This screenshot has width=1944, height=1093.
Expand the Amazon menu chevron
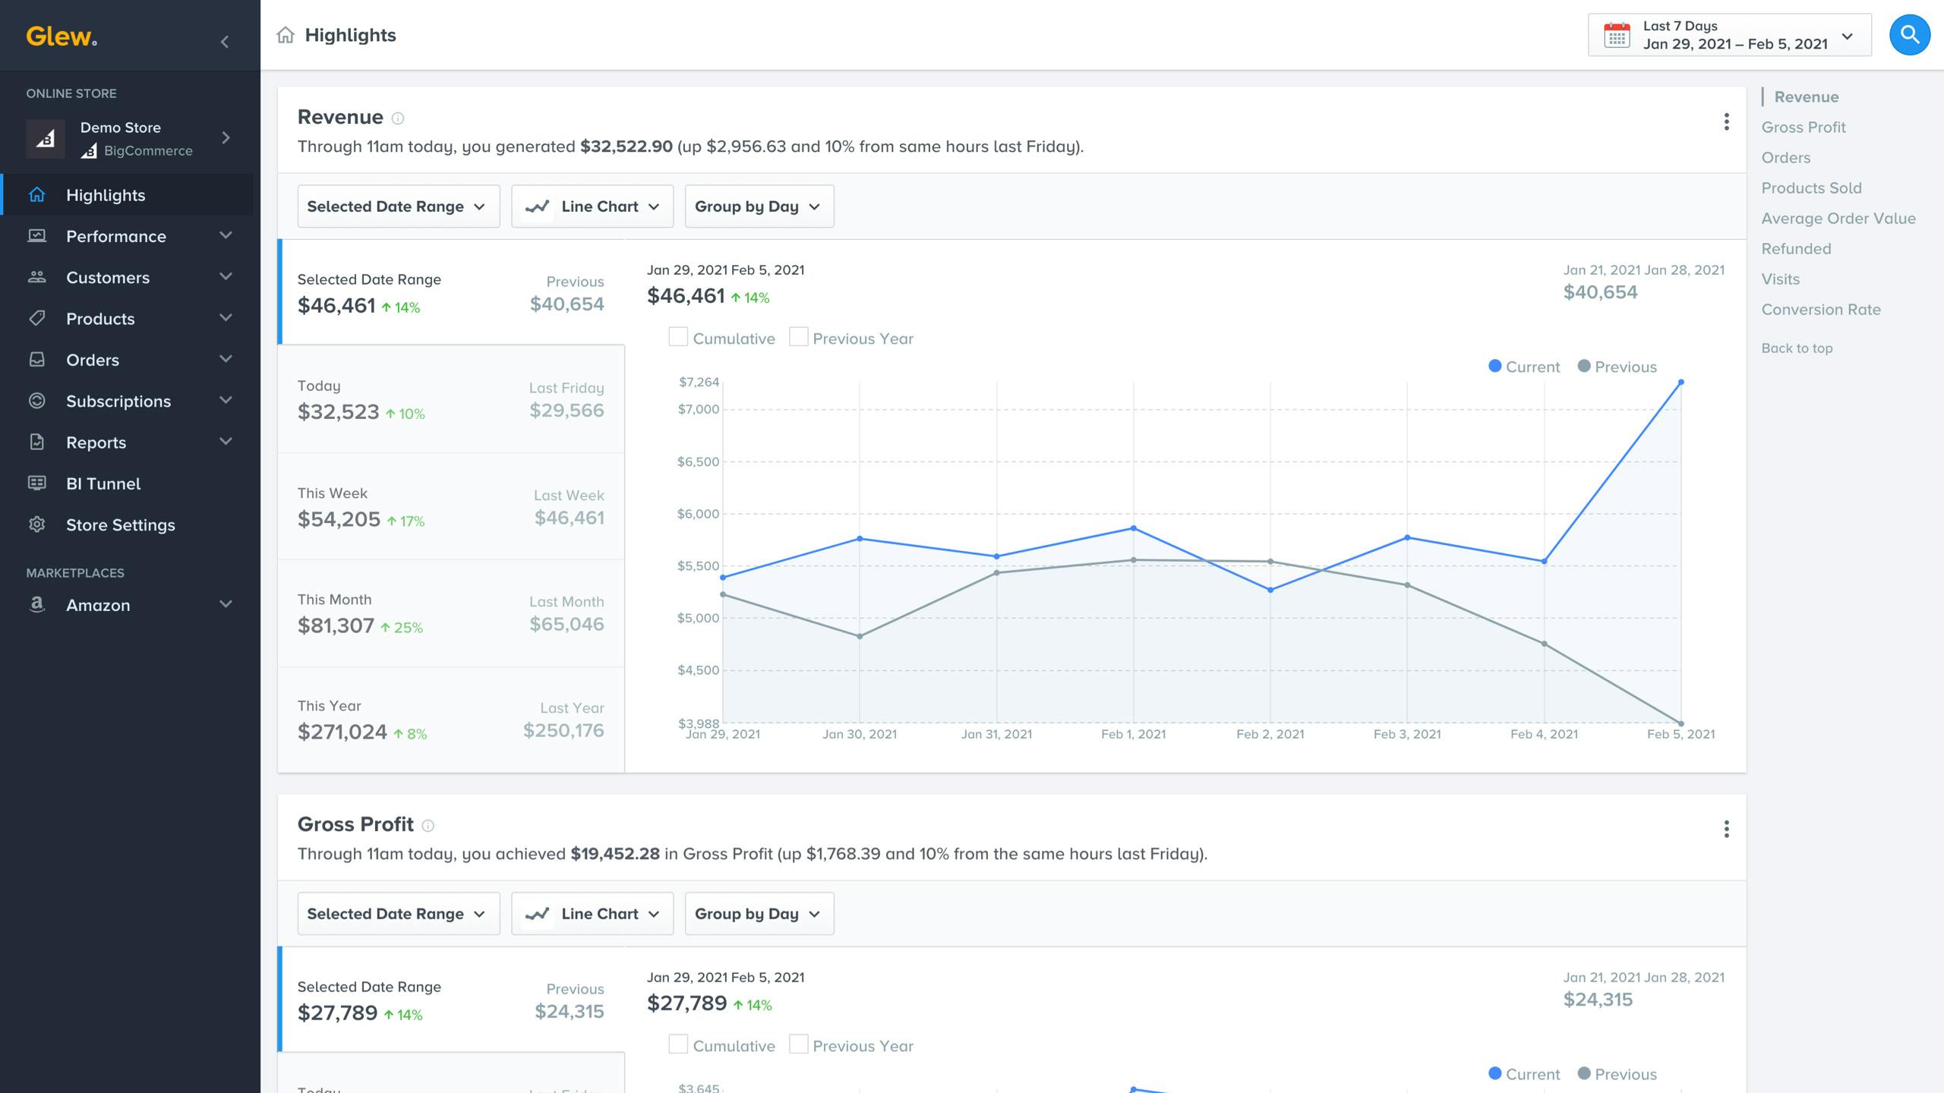[226, 604]
